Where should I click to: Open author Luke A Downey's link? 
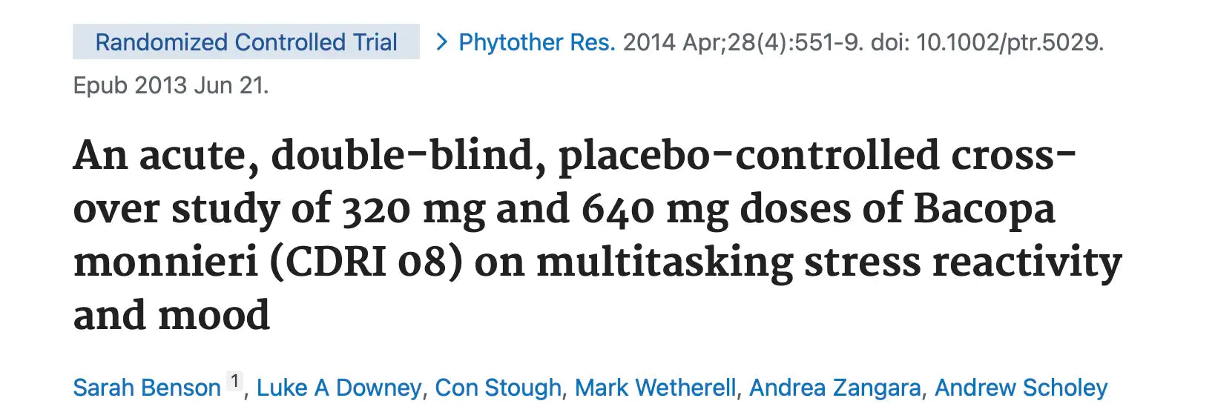pos(339,388)
